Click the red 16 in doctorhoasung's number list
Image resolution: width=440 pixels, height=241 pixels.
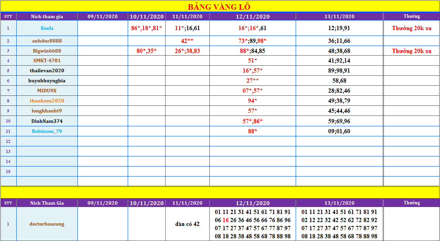[226, 220]
